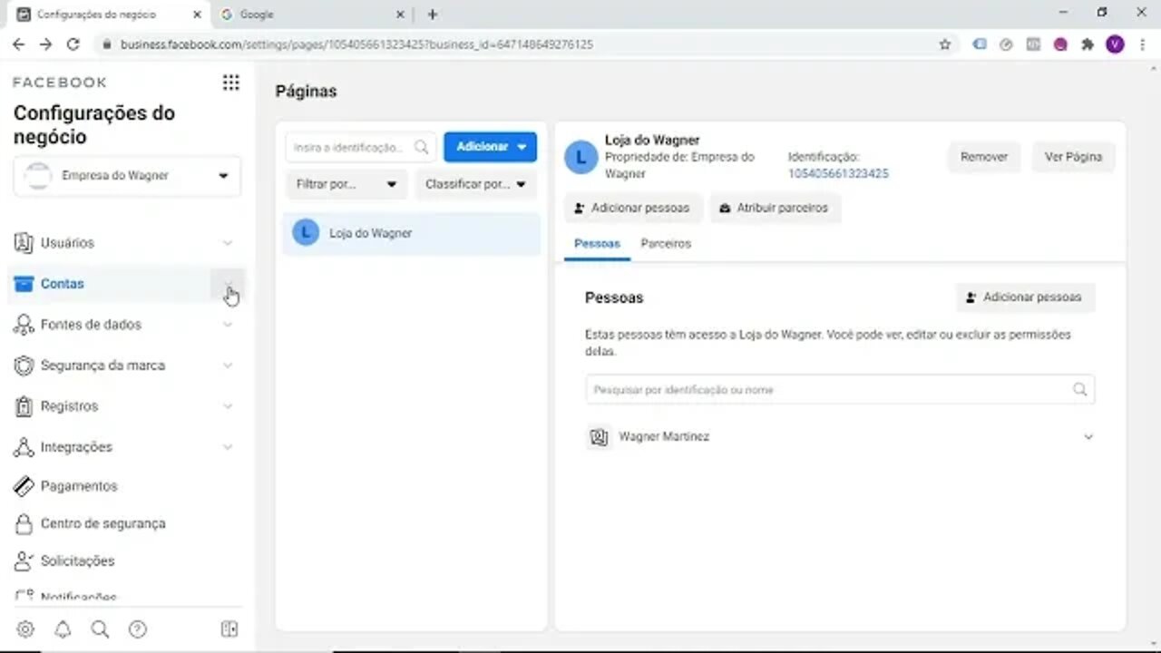Viewport: 1161px width, 653px height.
Task: Expand the Usuários section chevron
Action: [x=228, y=243]
